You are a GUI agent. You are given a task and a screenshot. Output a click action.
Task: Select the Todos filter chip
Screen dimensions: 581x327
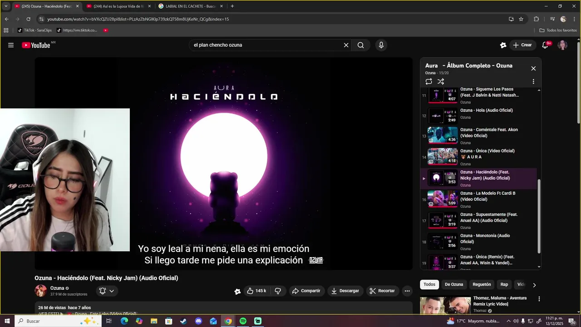[429, 284]
